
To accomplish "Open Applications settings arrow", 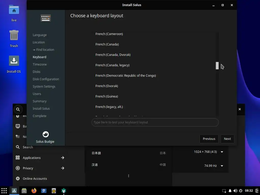I will (x=62, y=158).
